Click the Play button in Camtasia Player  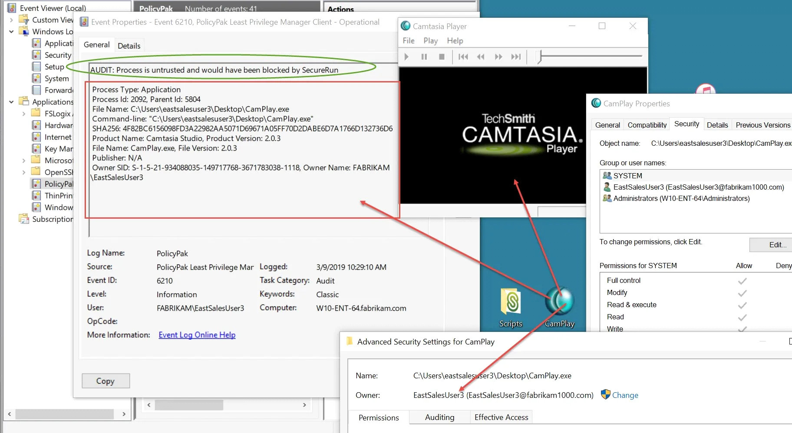[406, 56]
